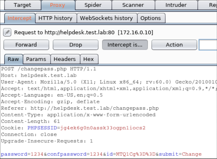This screenshot has width=217, height=159.
Task: Toggle the 'Intercept is...' button
Action: click(125, 45)
